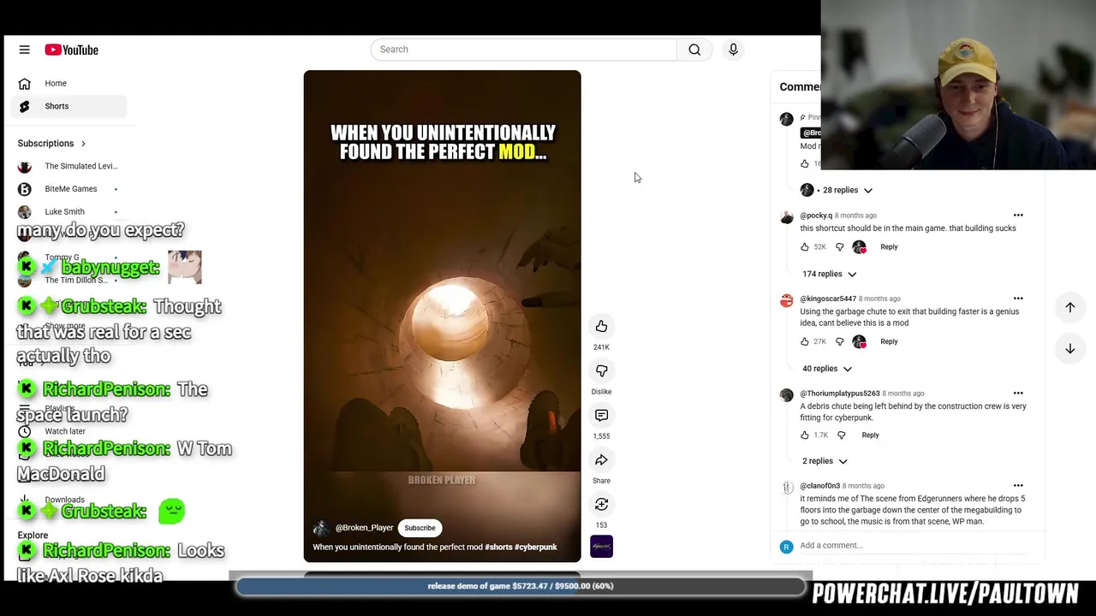
Task: Start voice search with the microphone
Action: pyautogui.click(x=733, y=50)
